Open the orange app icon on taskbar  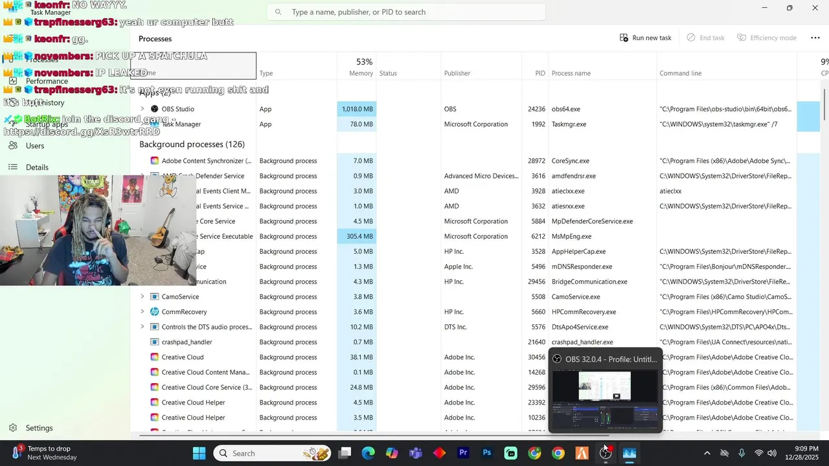click(x=582, y=453)
